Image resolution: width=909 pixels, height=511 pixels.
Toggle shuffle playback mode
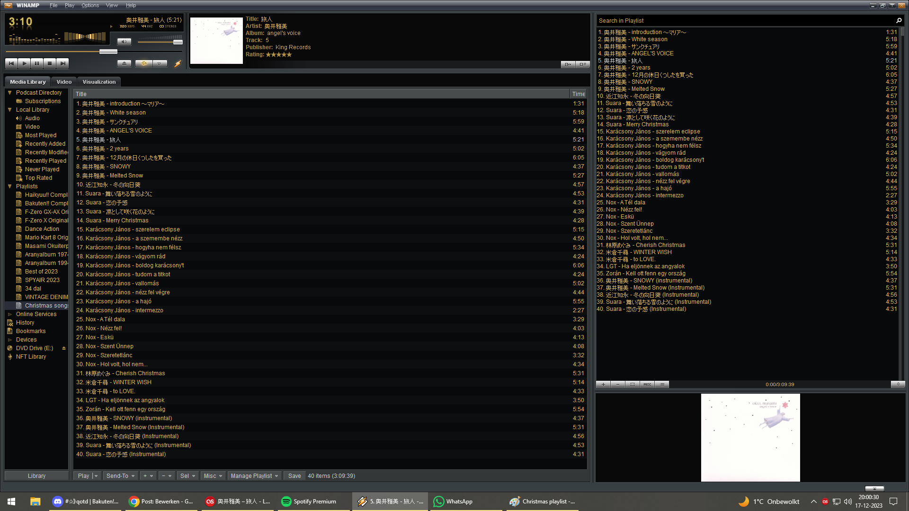point(144,63)
